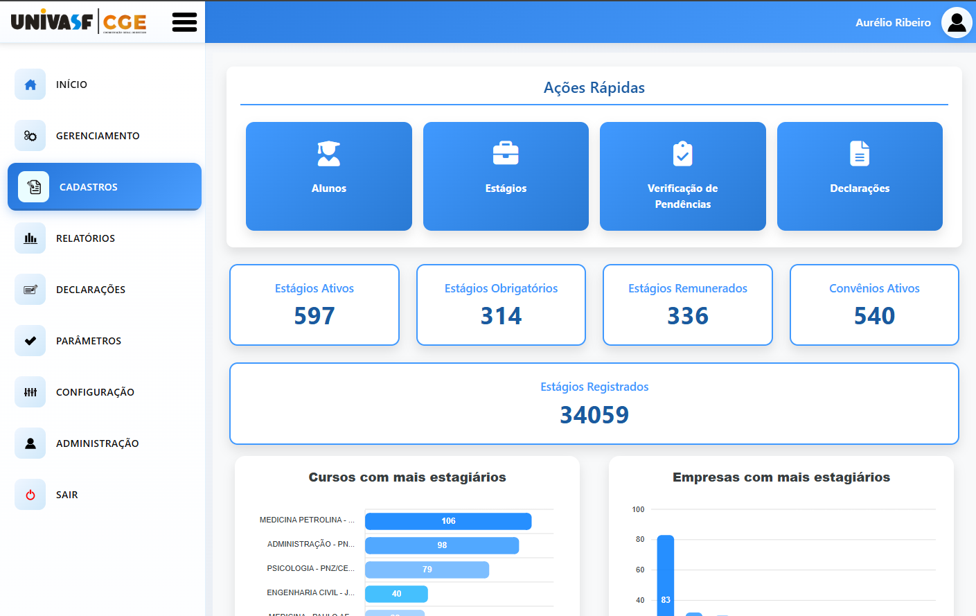
Task: Click the home icon beside Início
Action: tap(30, 85)
